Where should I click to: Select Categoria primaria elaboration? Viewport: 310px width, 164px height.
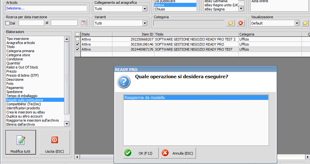pos(20,51)
